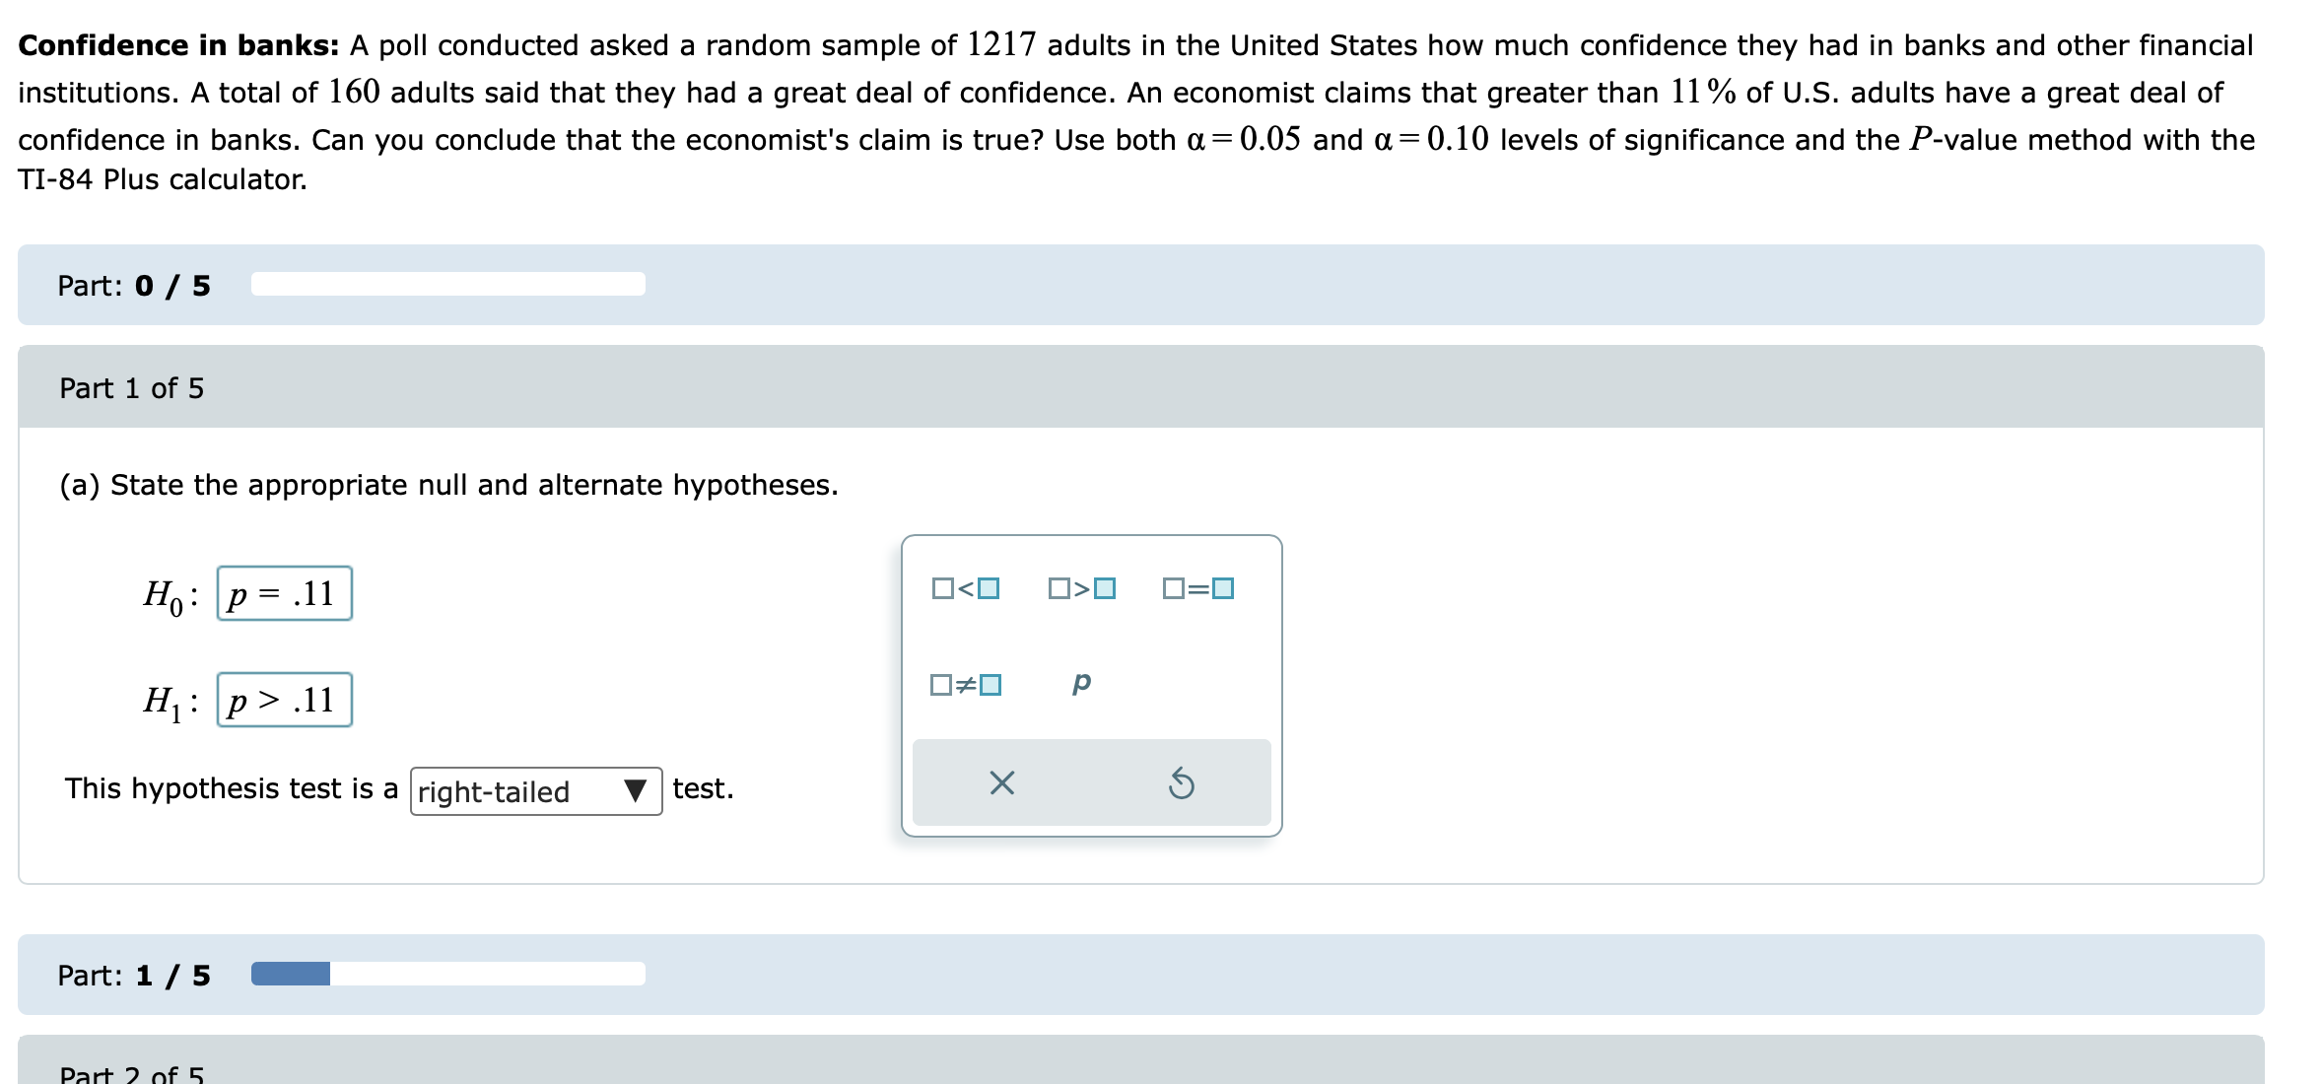The image size is (2322, 1084).
Task: Insert the proportion symbol p
Action: pyautogui.click(x=1082, y=684)
